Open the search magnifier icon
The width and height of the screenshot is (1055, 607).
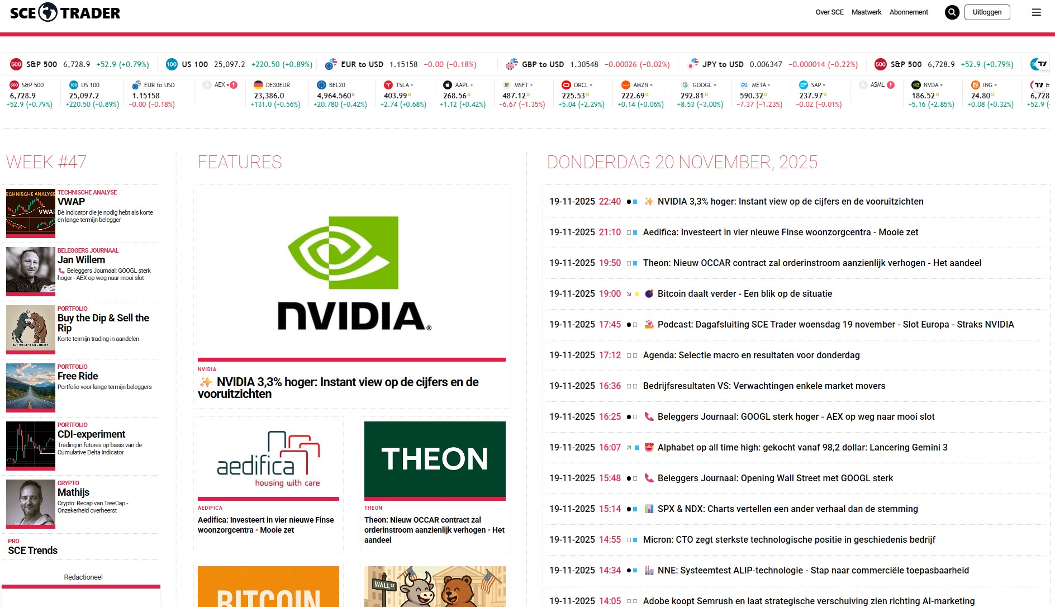(x=952, y=12)
